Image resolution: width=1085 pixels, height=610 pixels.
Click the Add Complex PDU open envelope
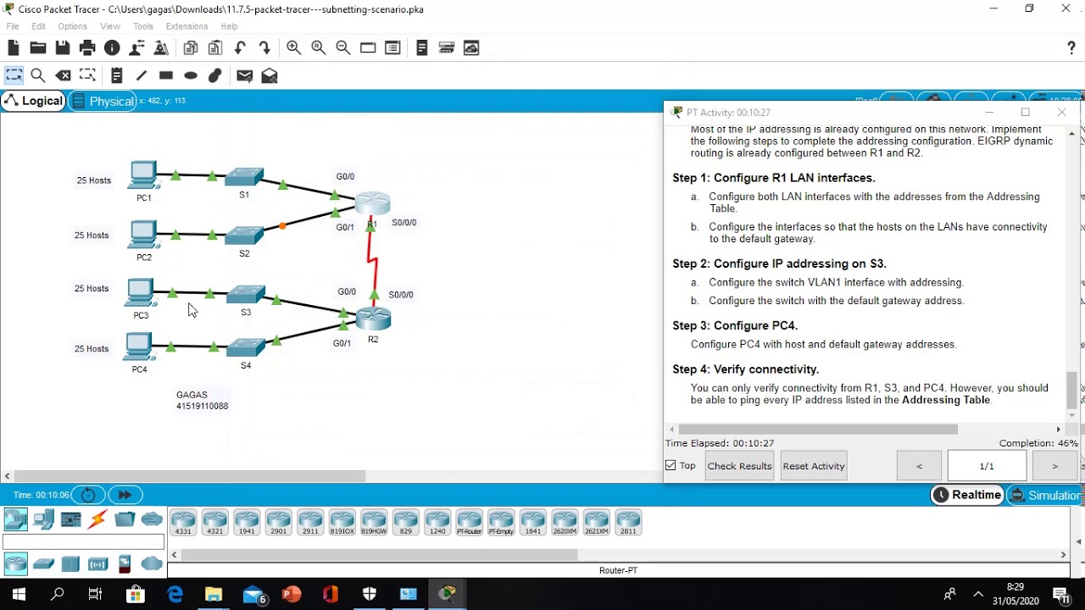(x=270, y=75)
